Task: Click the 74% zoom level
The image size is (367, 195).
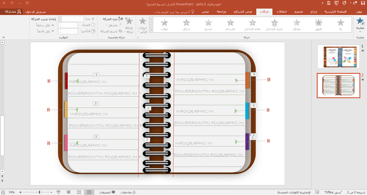Action: (x=11, y=192)
